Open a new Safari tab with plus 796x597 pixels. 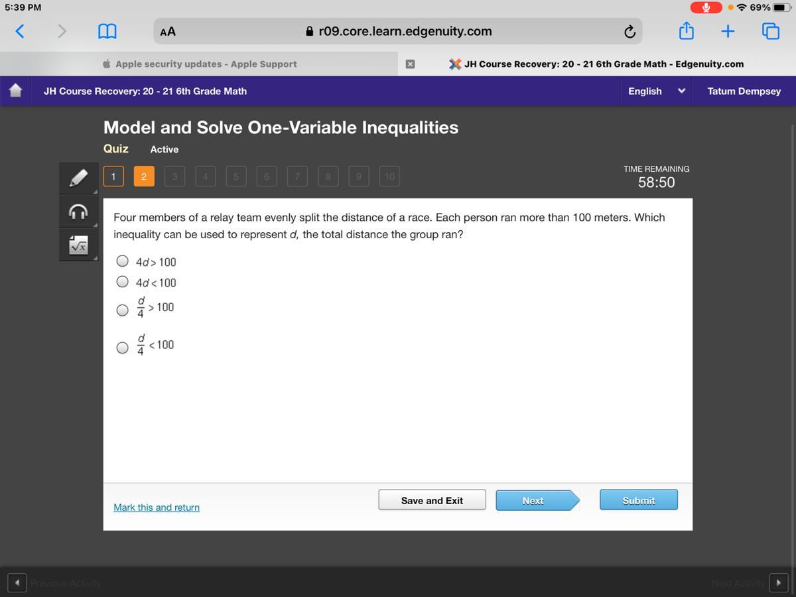point(728,31)
